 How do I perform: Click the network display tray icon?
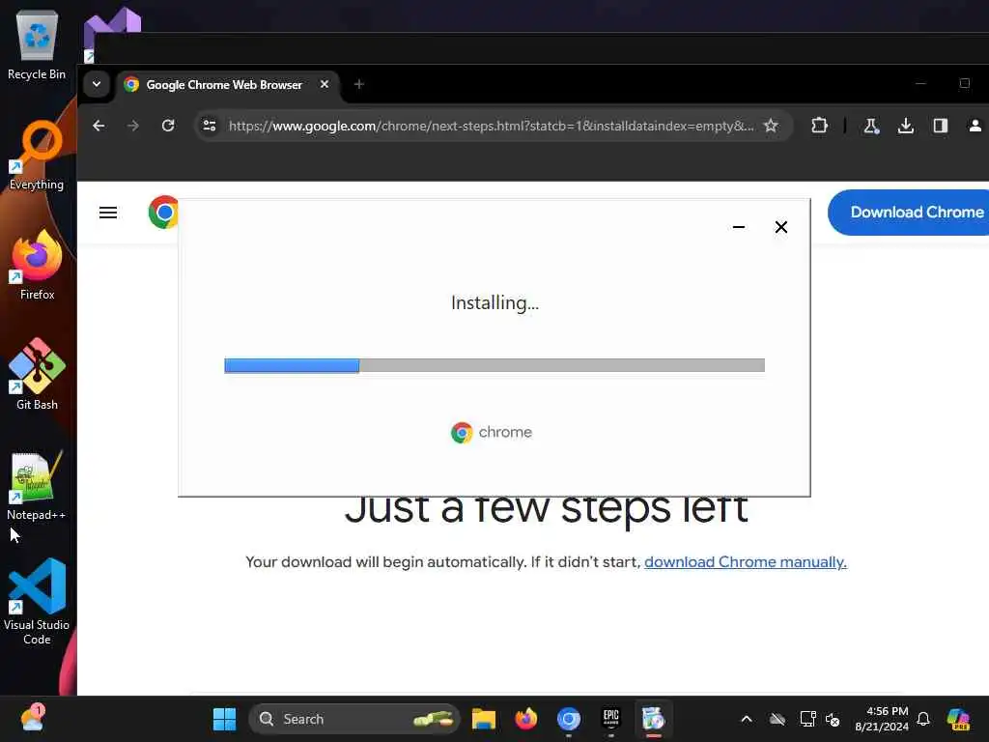(808, 719)
